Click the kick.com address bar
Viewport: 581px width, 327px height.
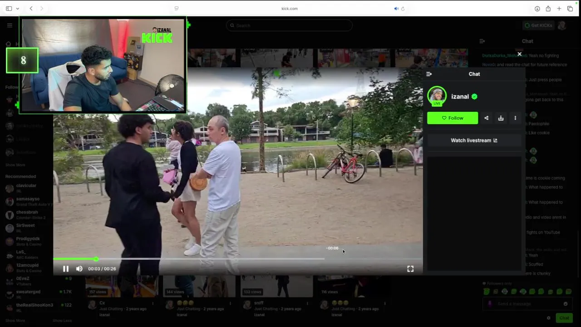290,9
